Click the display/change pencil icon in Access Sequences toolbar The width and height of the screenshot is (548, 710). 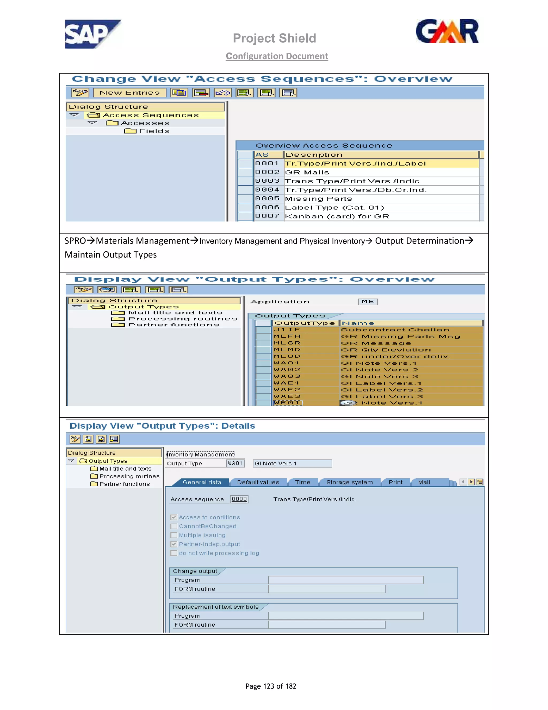coord(80,93)
